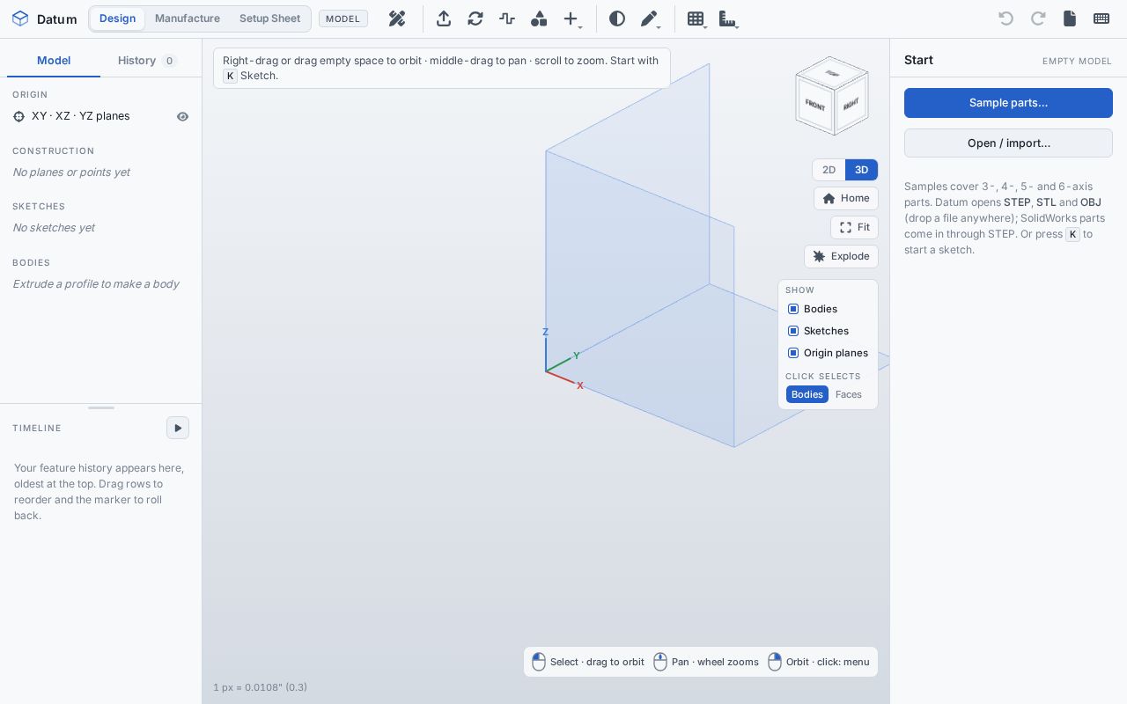Click the MODEL mode badge
1127x704 pixels.
click(343, 18)
